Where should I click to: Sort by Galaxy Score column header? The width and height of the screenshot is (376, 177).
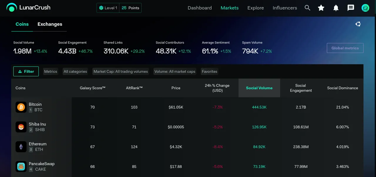93,88
